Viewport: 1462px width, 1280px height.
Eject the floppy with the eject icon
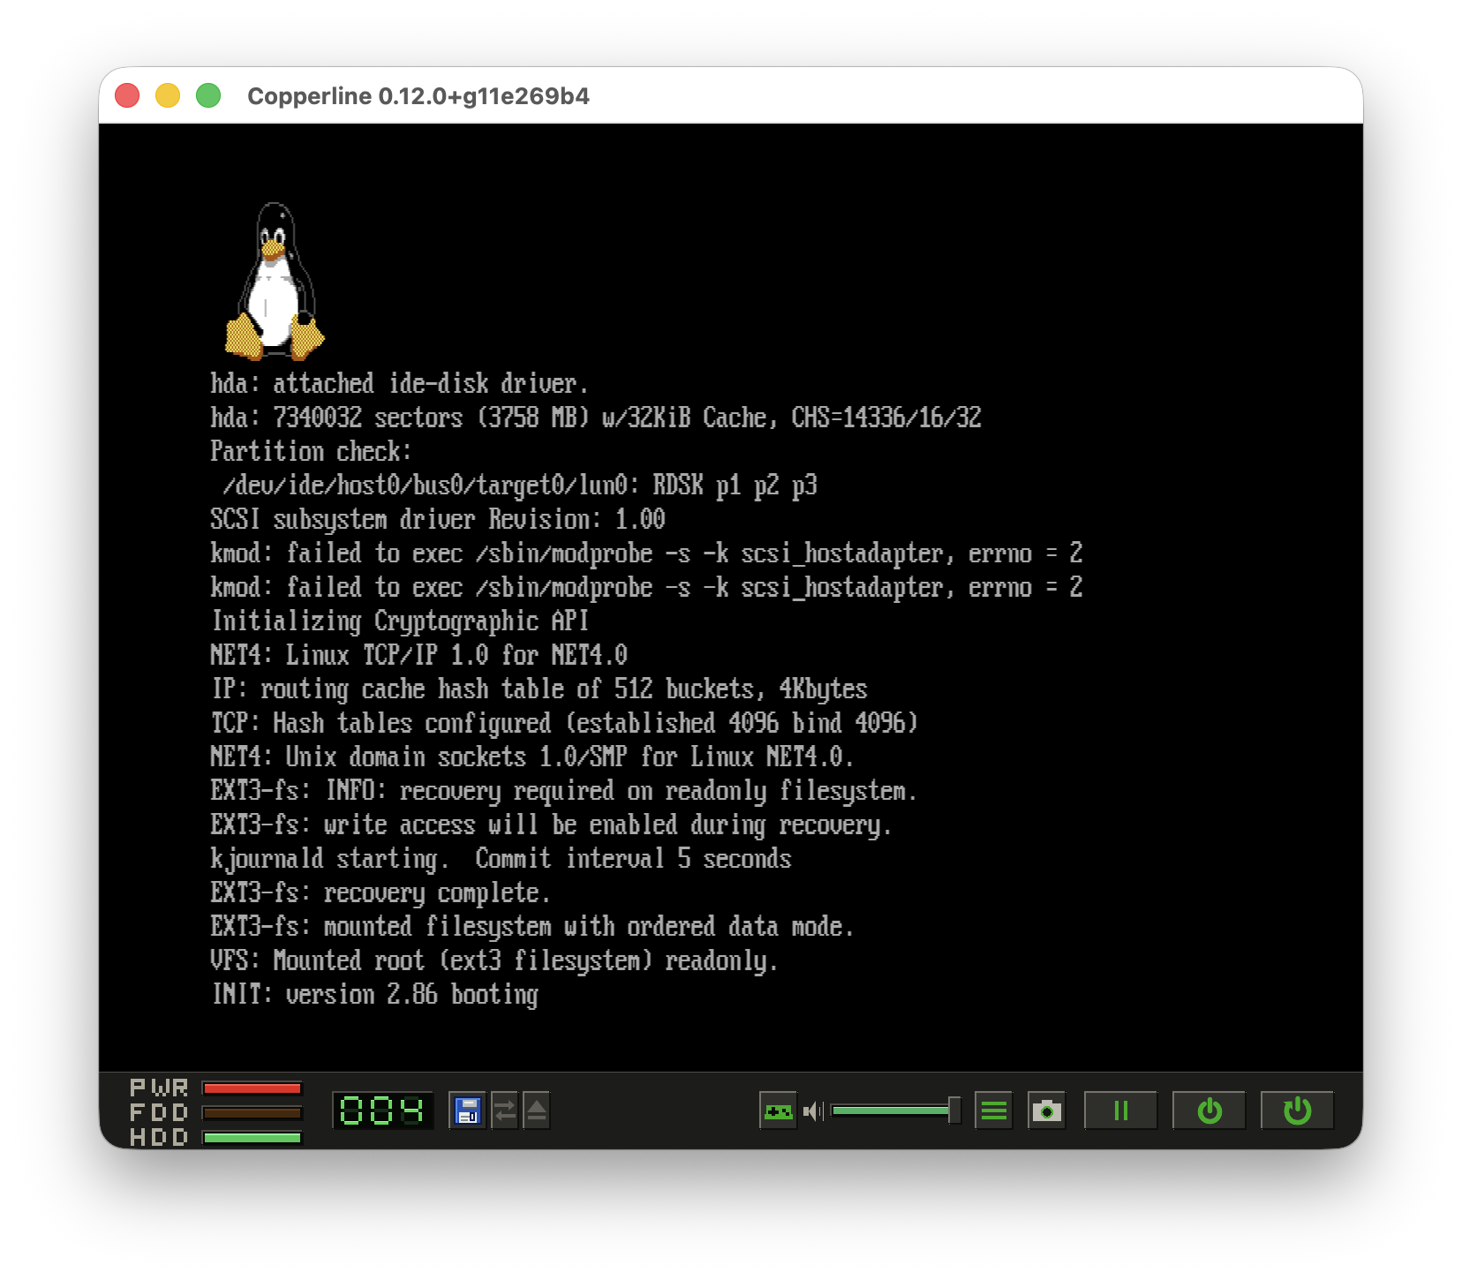[536, 1111]
